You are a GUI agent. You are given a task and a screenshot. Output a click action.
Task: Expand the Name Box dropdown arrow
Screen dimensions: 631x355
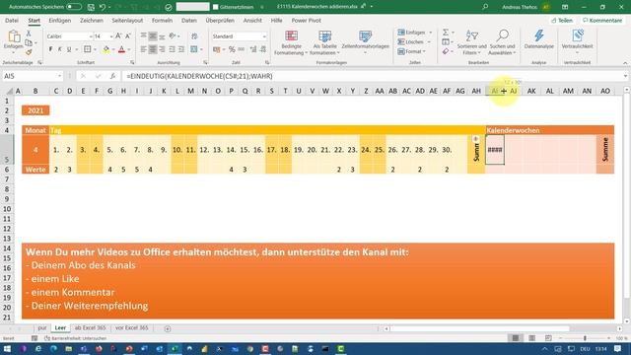(59, 76)
